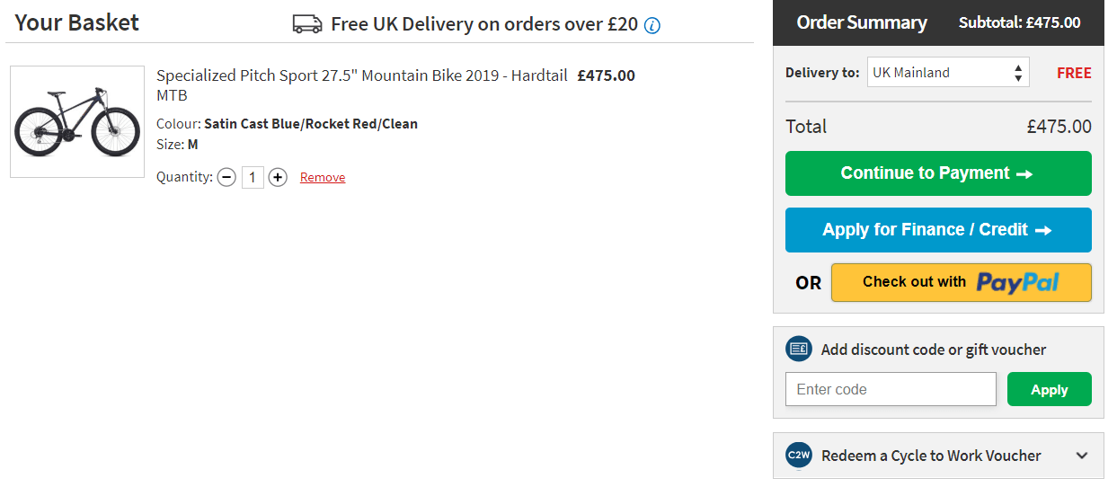Click the Order Summary header
This screenshot has width=1117, height=487.
pyautogui.click(x=861, y=22)
